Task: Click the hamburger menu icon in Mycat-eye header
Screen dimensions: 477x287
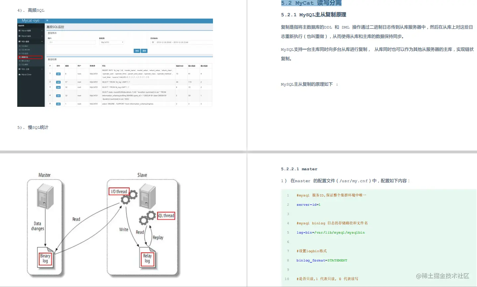Action: point(47,20)
